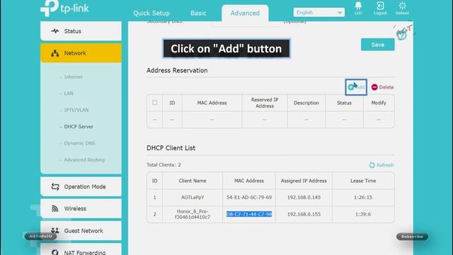Click the Guest Network people icon
453x255 pixels.
coord(55,230)
